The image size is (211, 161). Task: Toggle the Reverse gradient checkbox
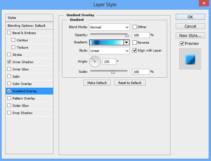click(135, 42)
